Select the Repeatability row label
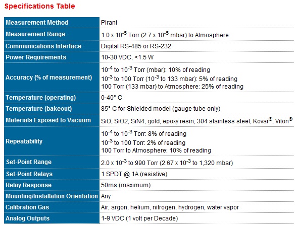299x228 pixels. coord(24,141)
